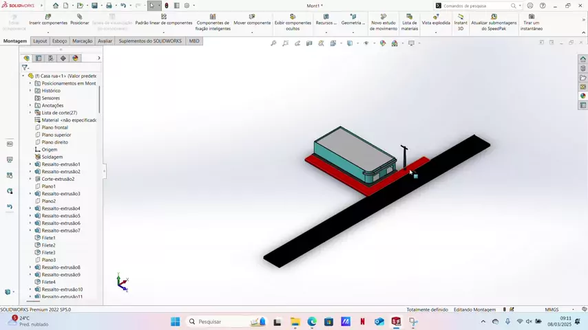Click Inserir componentes in the ribbon

(48, 19)
